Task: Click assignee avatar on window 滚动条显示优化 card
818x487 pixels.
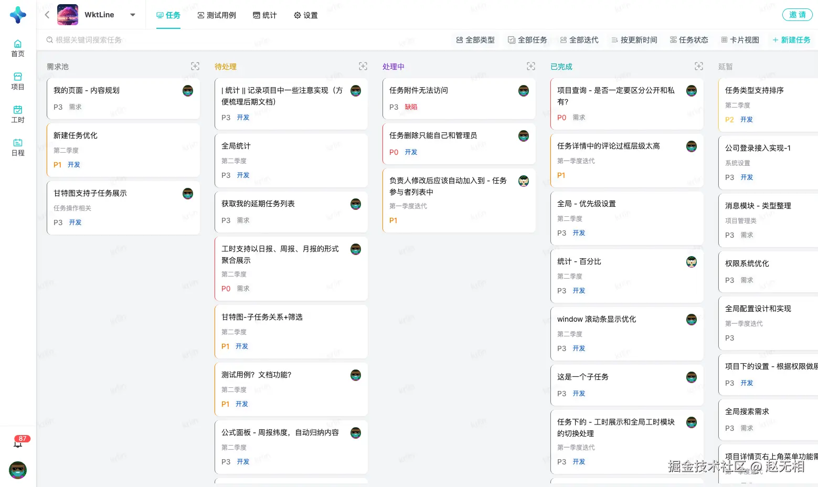Action: [x=692, y=320]
